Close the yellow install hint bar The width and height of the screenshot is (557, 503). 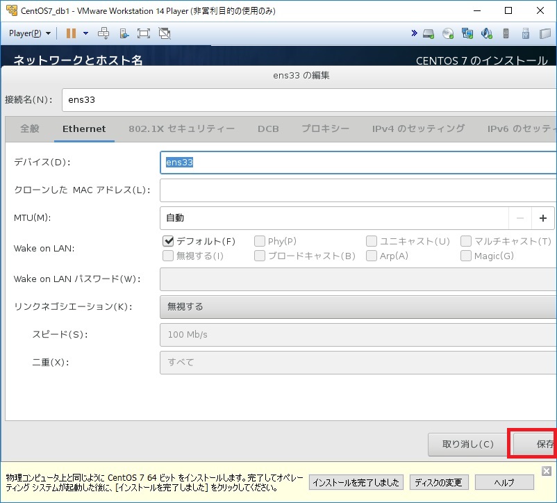547,471
